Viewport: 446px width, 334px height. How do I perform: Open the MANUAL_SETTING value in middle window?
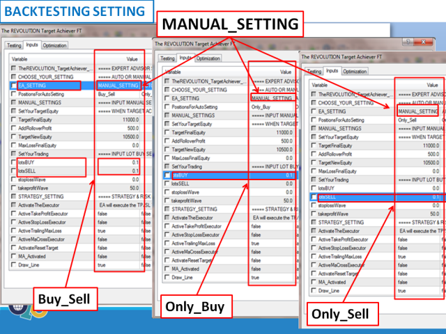(x=272, y=98)
